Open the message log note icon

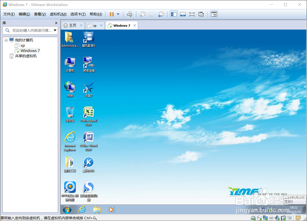tap(298, 218)
